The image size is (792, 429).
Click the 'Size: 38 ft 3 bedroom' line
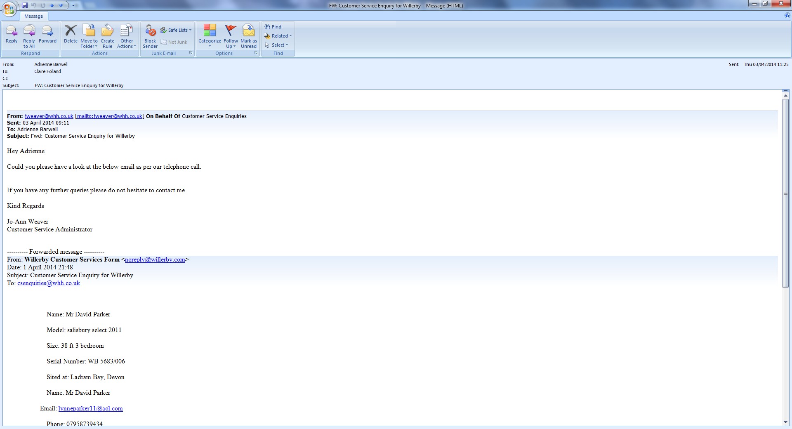tap(75, 346)
